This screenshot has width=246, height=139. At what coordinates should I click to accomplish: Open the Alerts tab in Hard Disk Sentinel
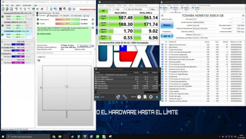(56, 13)
